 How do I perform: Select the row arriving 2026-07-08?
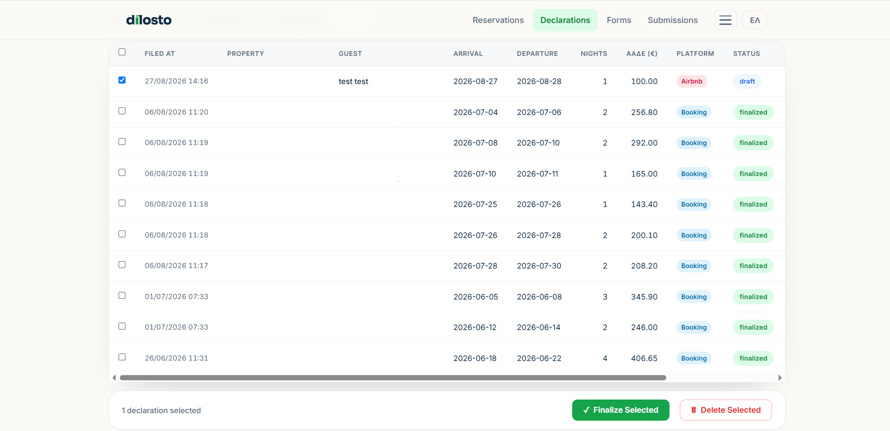point(122,142)
